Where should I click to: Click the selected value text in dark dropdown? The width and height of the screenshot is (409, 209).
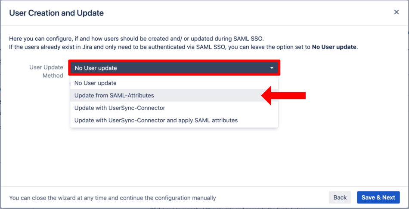click(96, 68)
